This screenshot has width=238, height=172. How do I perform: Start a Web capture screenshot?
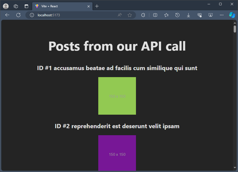[x=211, y=15]
